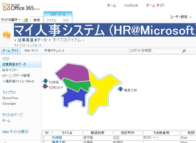
Task: Click the このサイトを検索 search field
Action: pyautogui.click(x=154, y=51)
